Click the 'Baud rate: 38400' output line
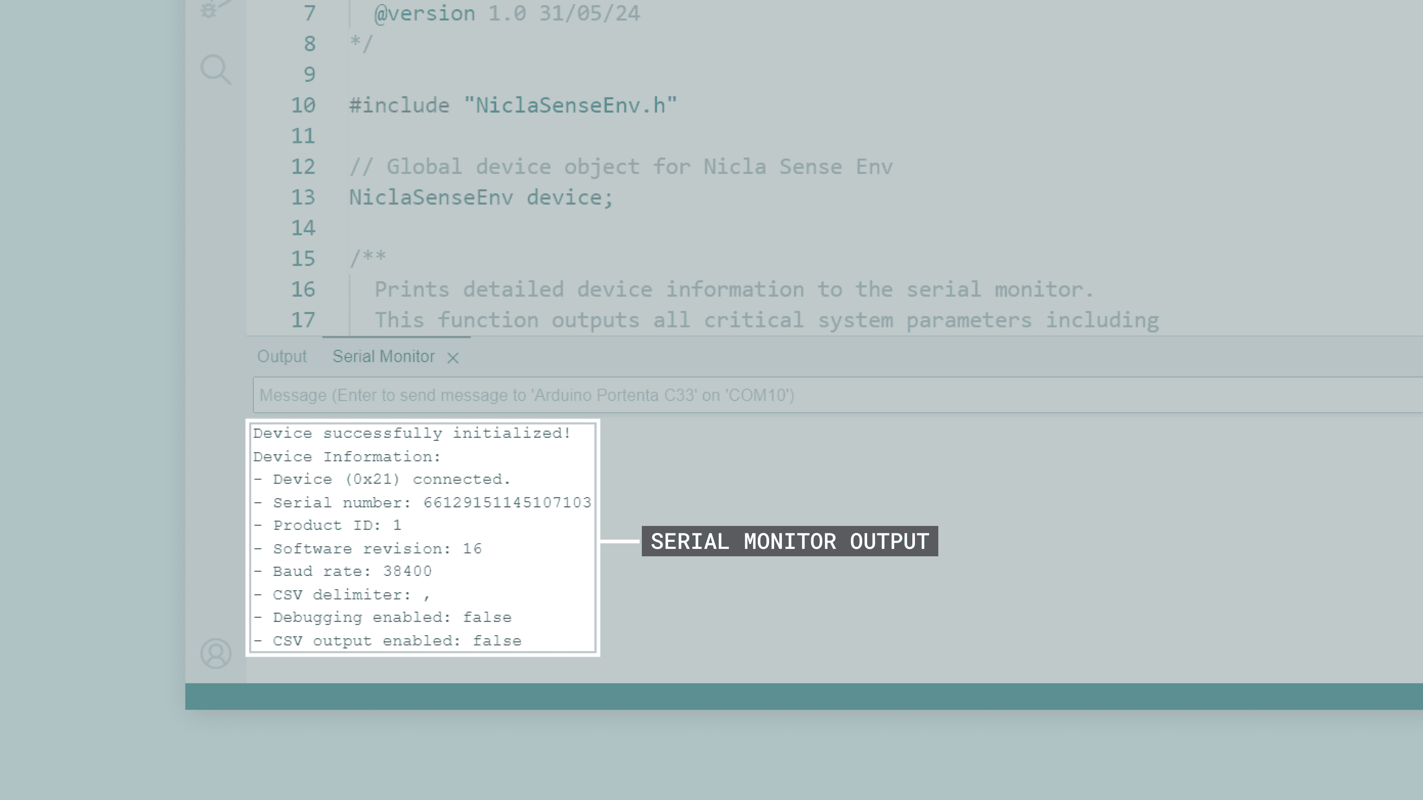 344,571
